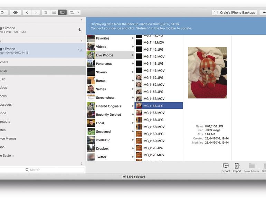The width and height of the screenshot is (266, 199).
Task: Click the Local album thumbnail
Action: coord(91,123)
